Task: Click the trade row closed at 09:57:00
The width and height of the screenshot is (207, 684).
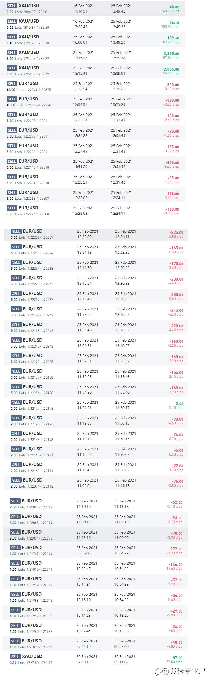Action: coord(96,644)
